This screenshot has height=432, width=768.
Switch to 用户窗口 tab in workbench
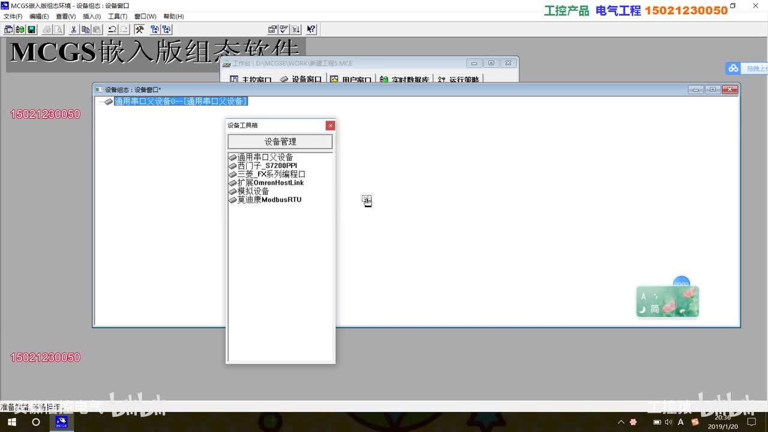[x=352, y=79]
